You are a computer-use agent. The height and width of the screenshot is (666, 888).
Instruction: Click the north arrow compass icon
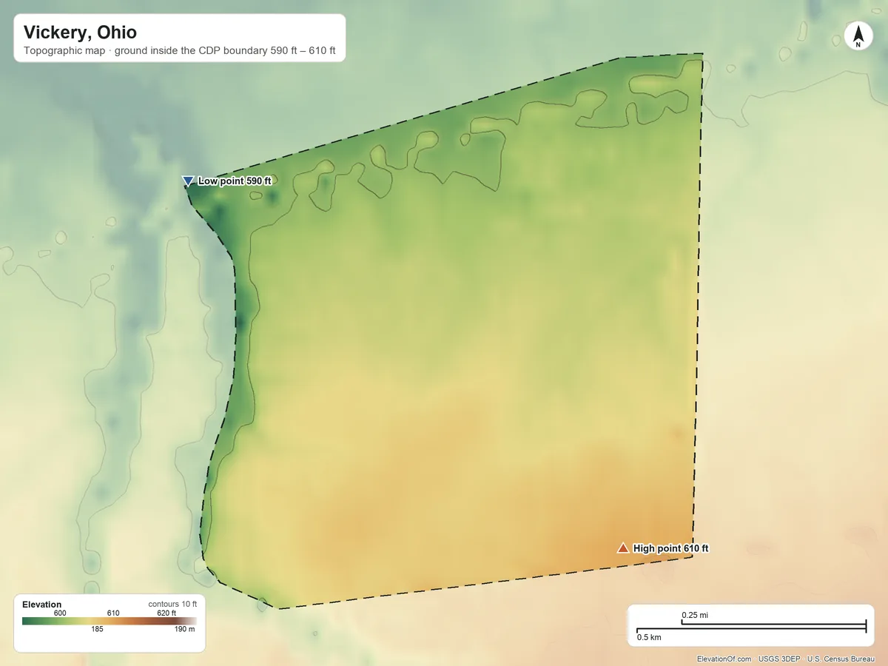(x=858, y=36)
